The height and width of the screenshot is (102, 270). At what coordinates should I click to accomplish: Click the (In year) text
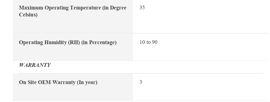(x=87, y=82)
